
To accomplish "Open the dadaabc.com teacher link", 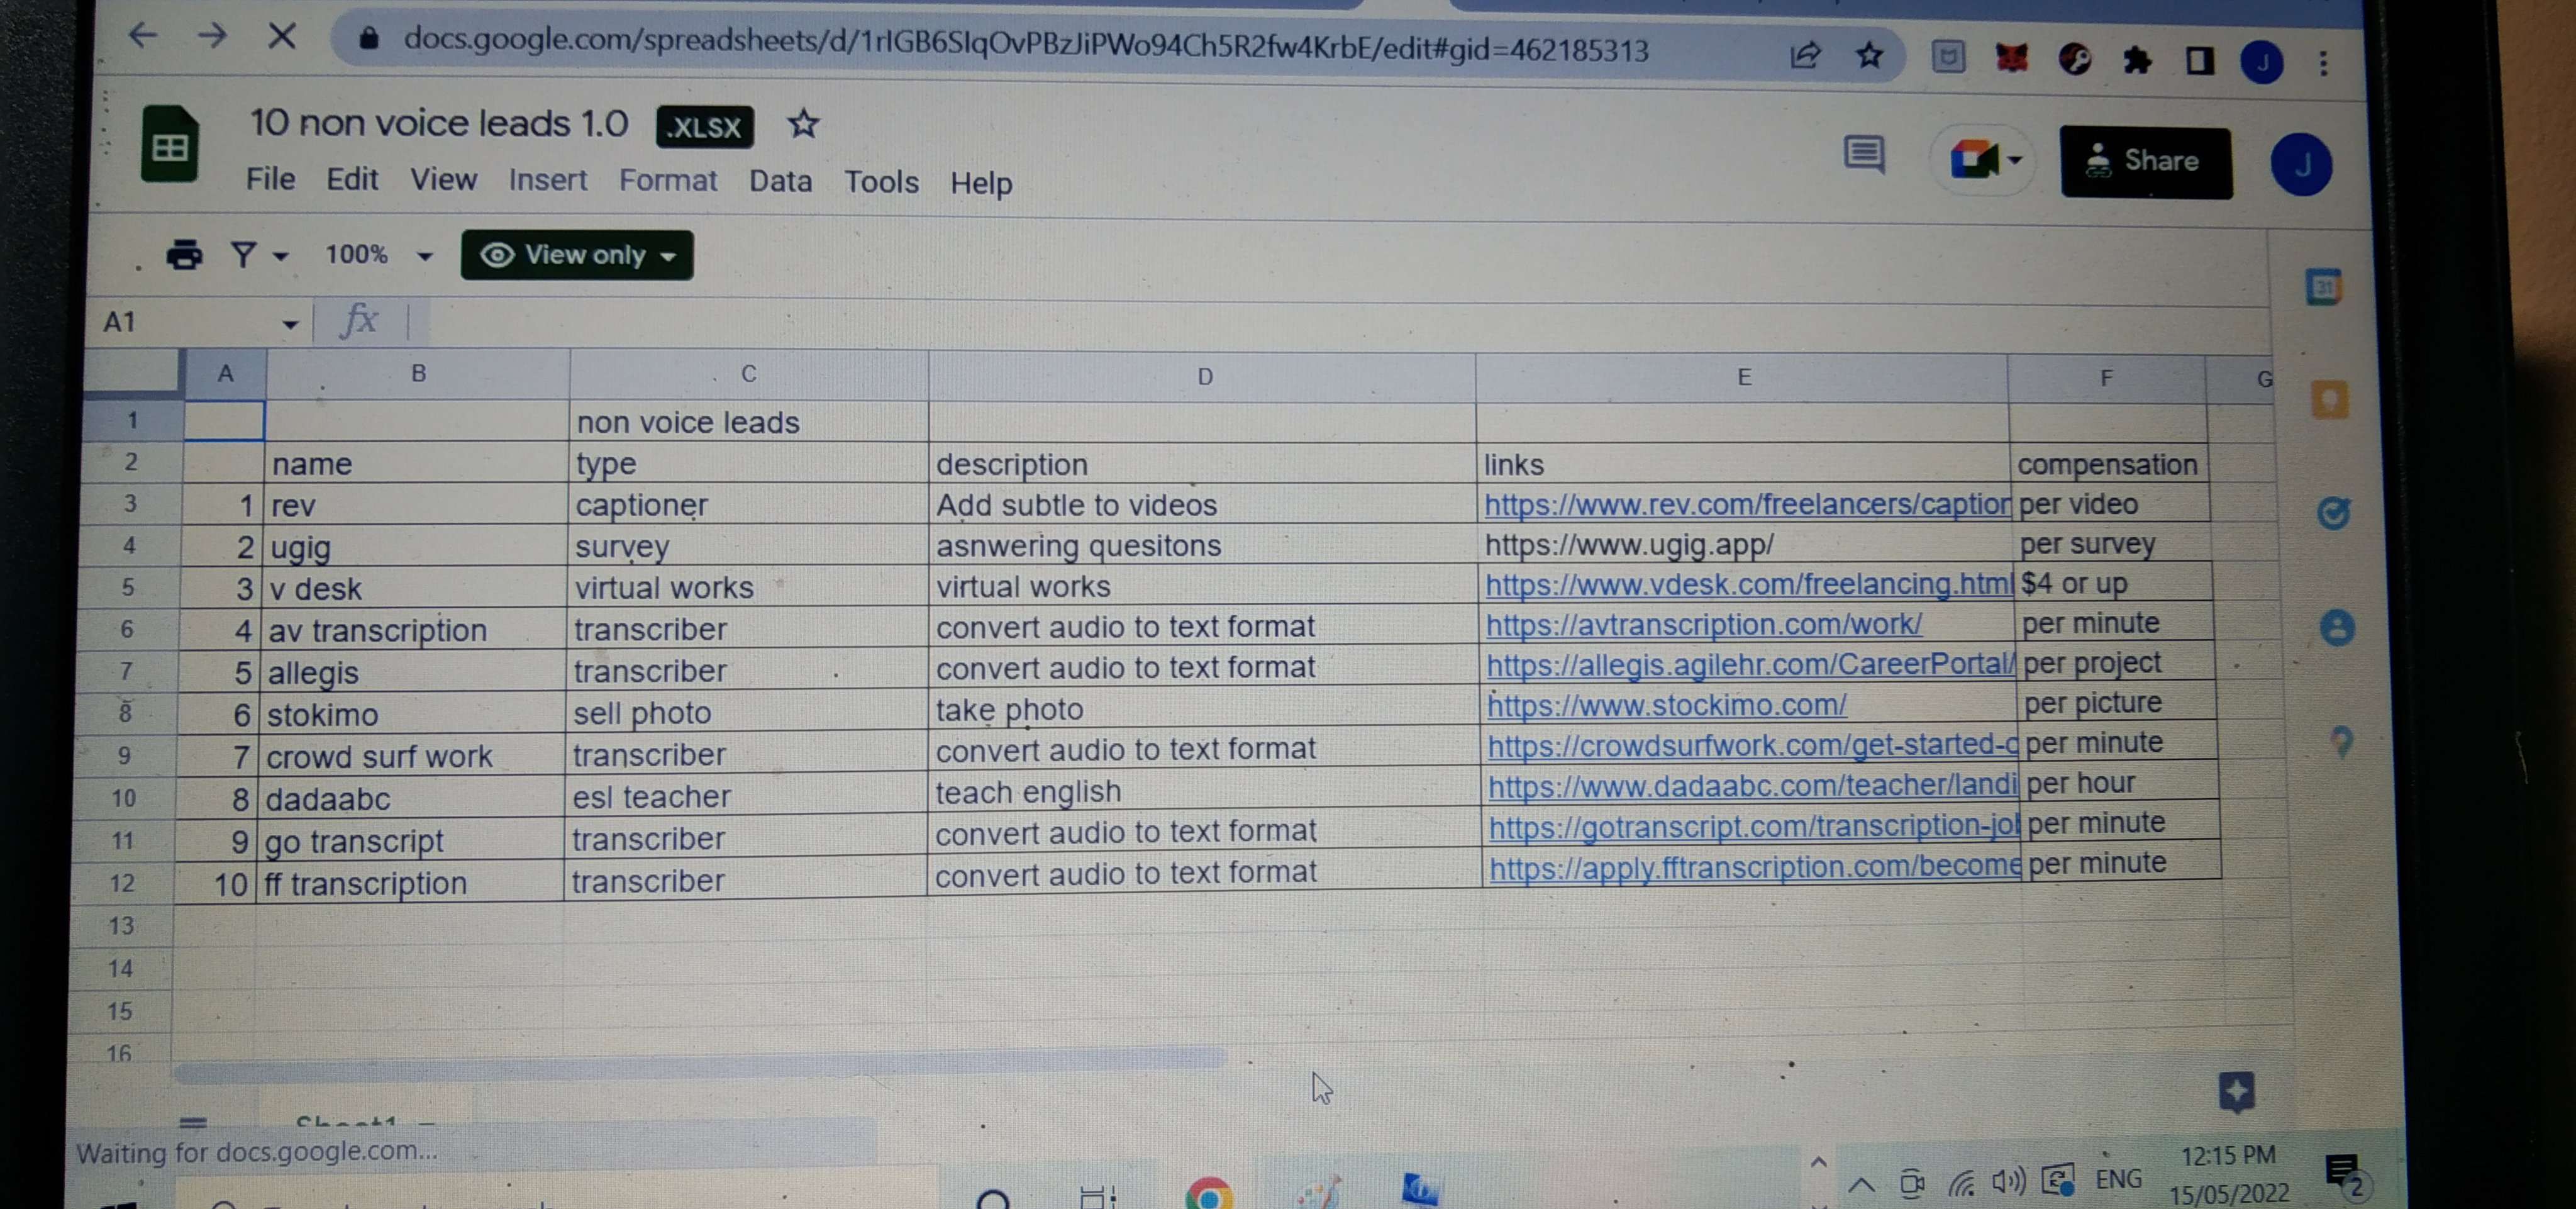I will coord(1753,786).
